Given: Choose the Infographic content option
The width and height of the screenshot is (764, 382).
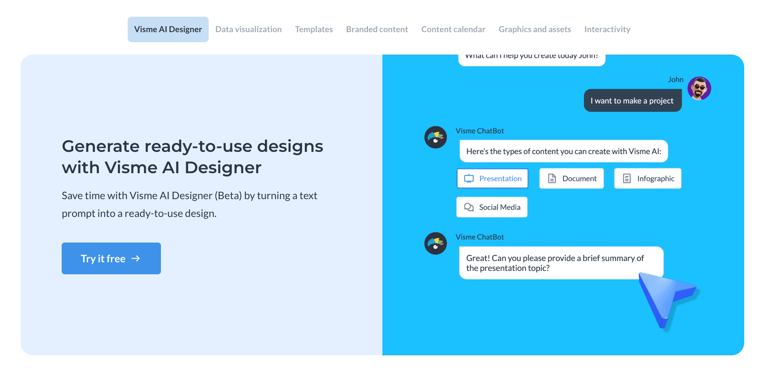Looking at the screenshot, I should pos(648,179).
